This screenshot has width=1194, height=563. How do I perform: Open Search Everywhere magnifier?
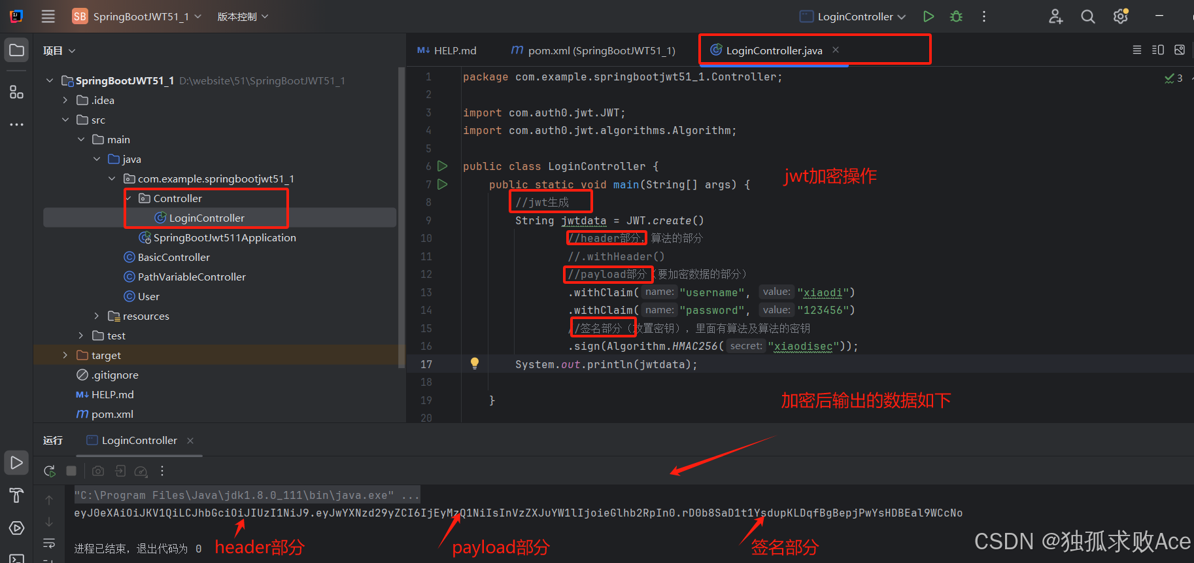1087,16
